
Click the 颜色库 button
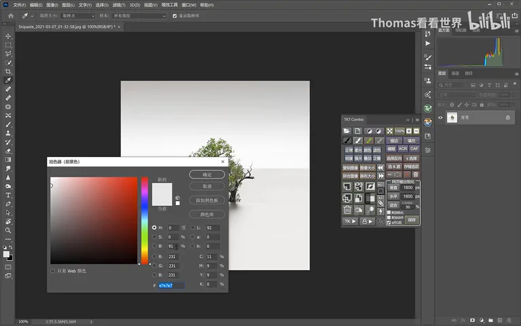pos(207,214)
